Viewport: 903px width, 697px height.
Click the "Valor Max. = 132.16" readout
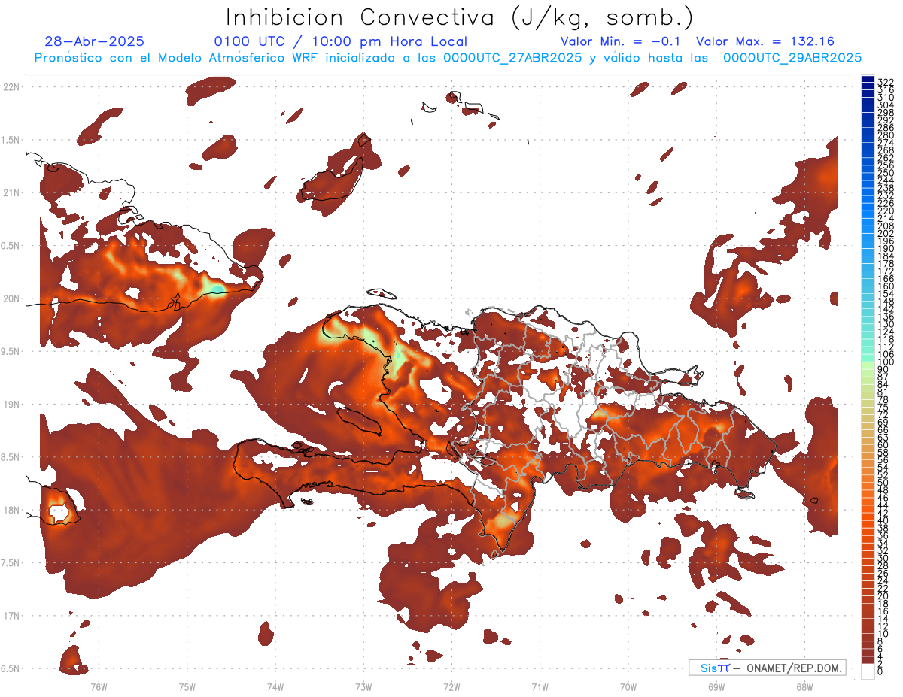[765, 42]
